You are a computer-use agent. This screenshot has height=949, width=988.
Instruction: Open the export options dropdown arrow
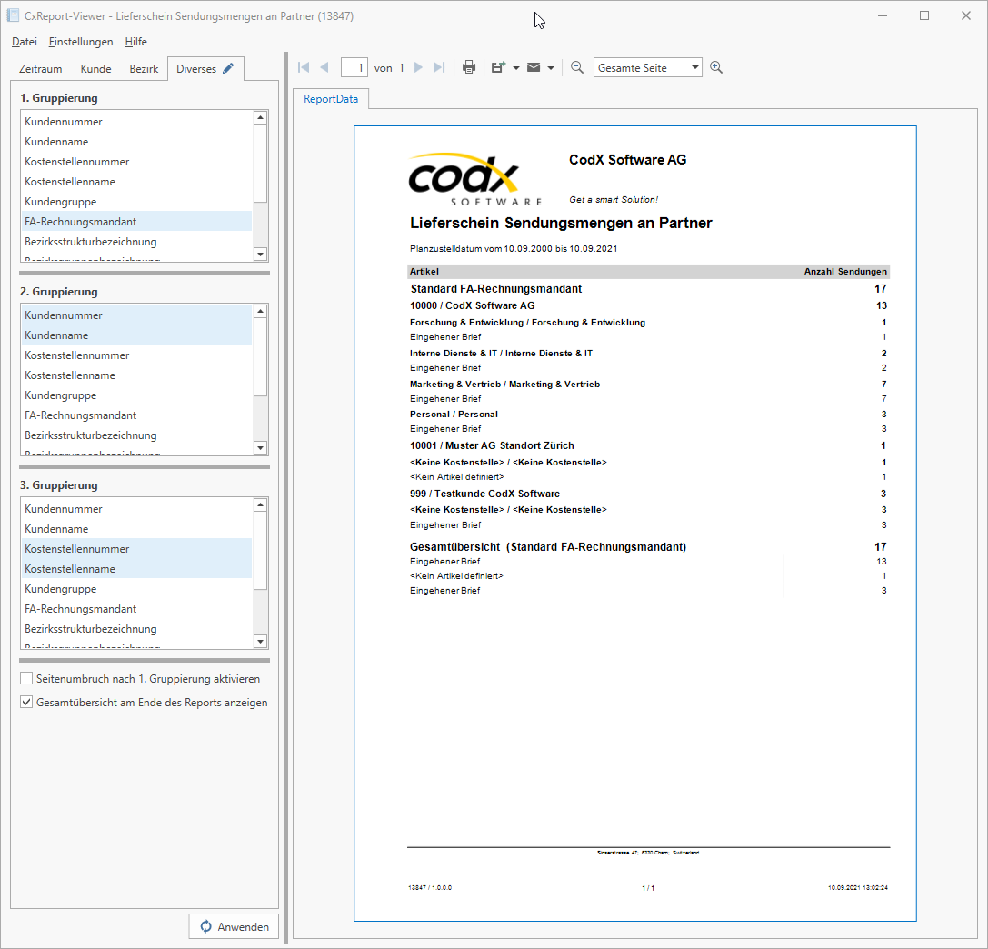click(x=516, y=68)
